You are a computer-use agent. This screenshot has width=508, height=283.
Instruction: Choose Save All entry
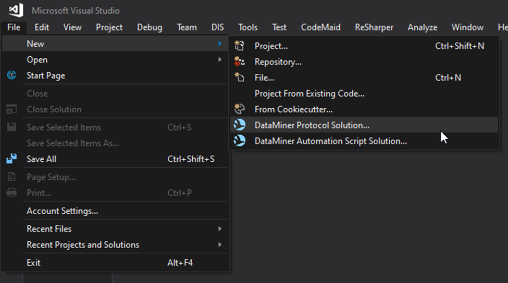pyautogui.click(x=115, y=159)
